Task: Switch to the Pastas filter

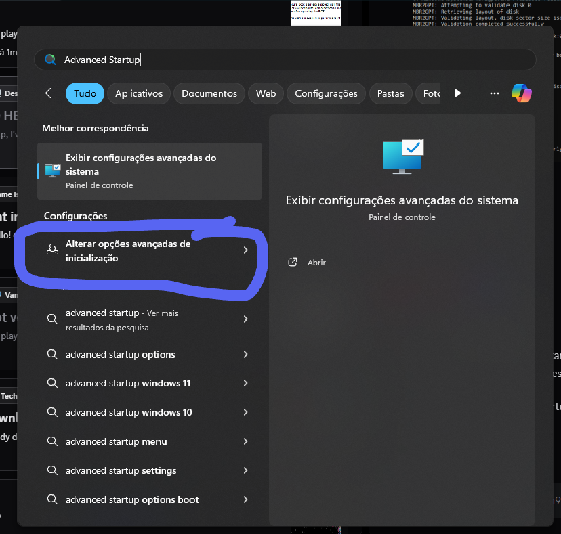Action: (390, 93)
